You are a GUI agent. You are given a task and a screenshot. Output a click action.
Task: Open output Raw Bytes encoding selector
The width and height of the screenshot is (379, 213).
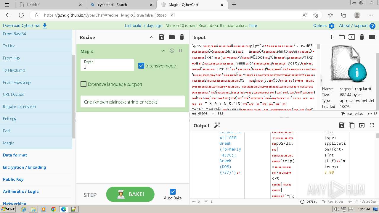(x=333, y=201)
